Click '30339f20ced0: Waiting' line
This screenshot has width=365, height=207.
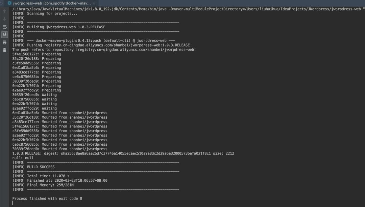34,95
